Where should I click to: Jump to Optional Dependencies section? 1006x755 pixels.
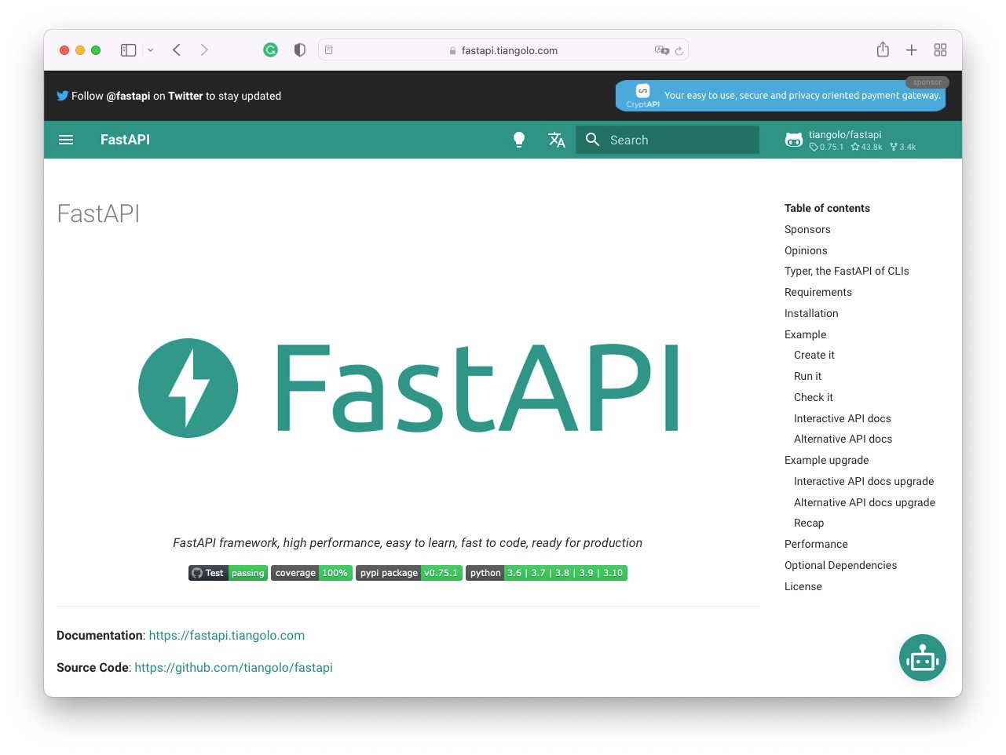coord(840,565)
